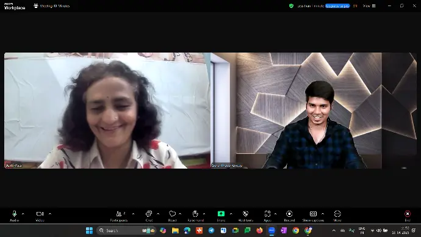Start recording with Record button

click(289, 216)
